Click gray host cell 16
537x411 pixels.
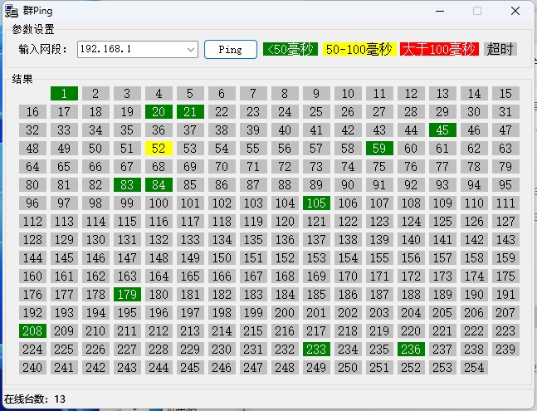pyautogui.click(x=32, y=111)
